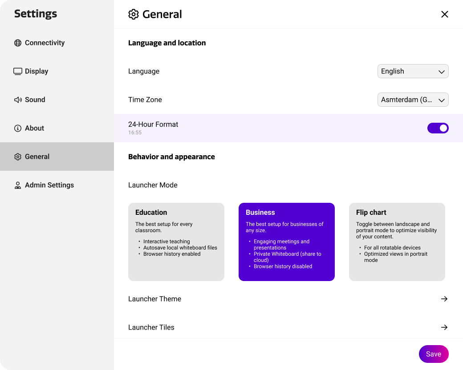Viewport: 463px width, 370px height.
Task: Expand the Time Zone dropdown
Action: coord(413,100)
